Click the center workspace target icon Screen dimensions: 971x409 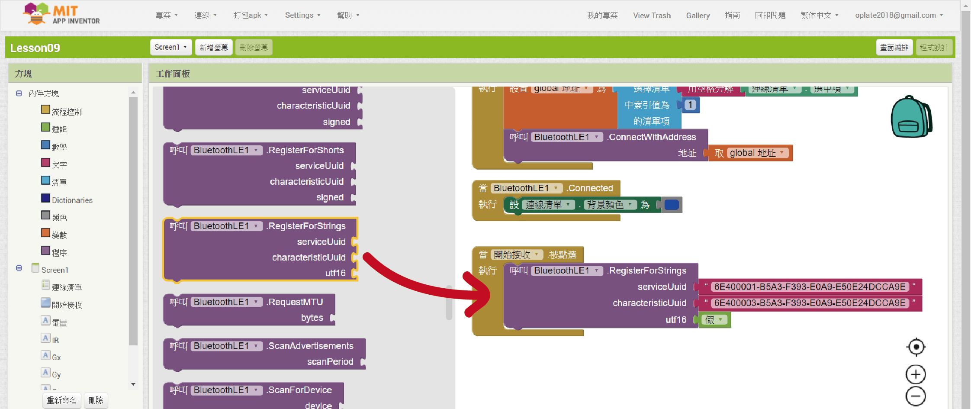pyautogui.click(x=916, y=347)
